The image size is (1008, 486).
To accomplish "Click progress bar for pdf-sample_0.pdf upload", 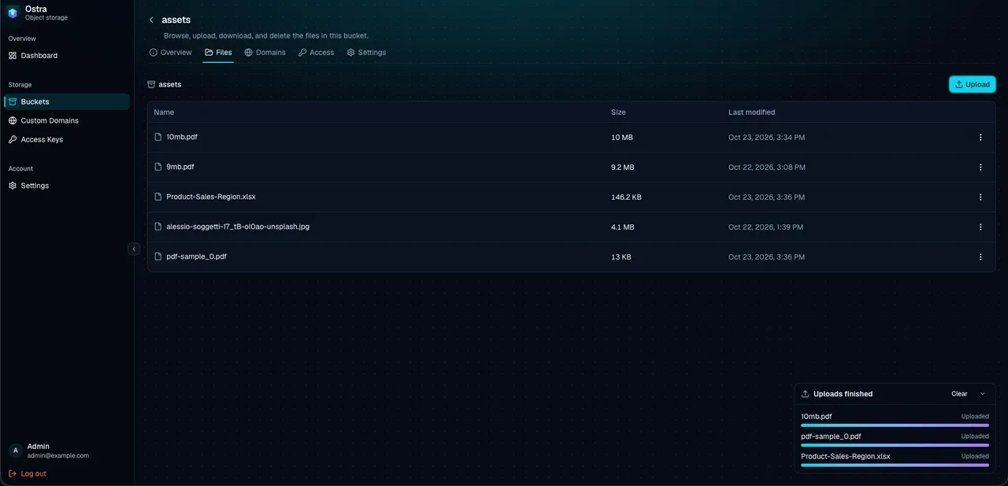I will 895,444.
